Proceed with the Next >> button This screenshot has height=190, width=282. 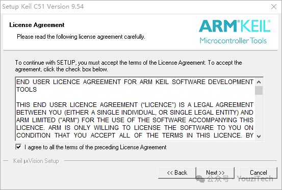pos(216,173)
